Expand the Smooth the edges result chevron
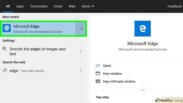 81,51
